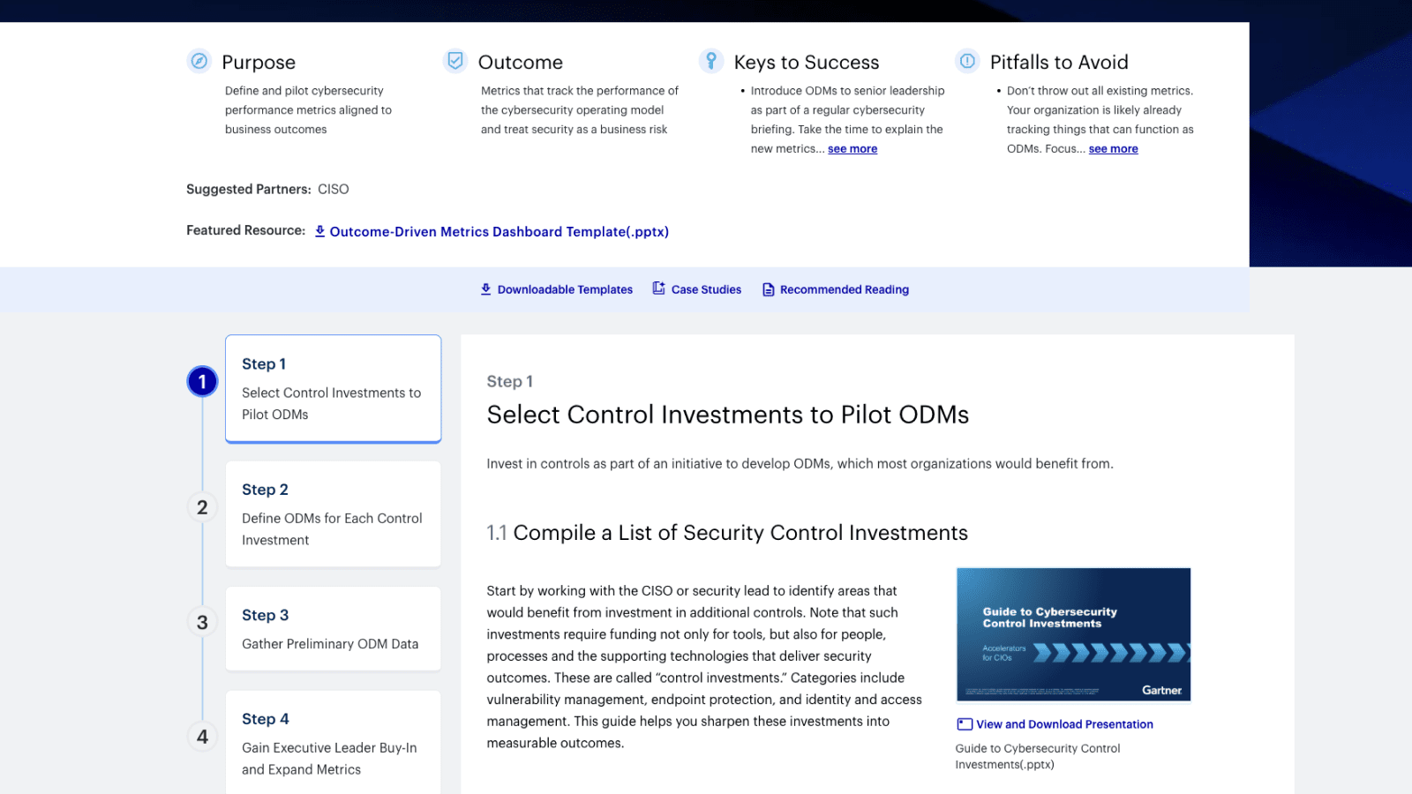Click the presentation icon next to View and Download

[963, 724]
